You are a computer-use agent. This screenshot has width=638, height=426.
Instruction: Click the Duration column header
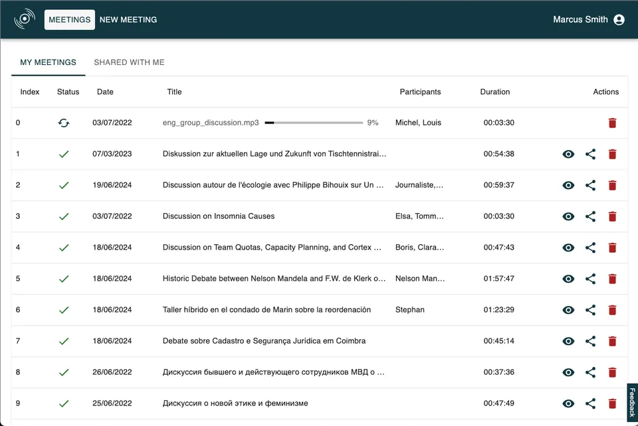click(x=494, y=92)
